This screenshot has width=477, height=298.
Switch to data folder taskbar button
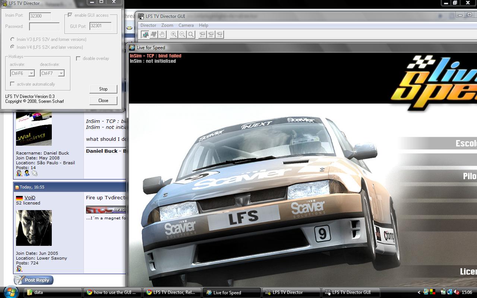(x=54, y=292)
